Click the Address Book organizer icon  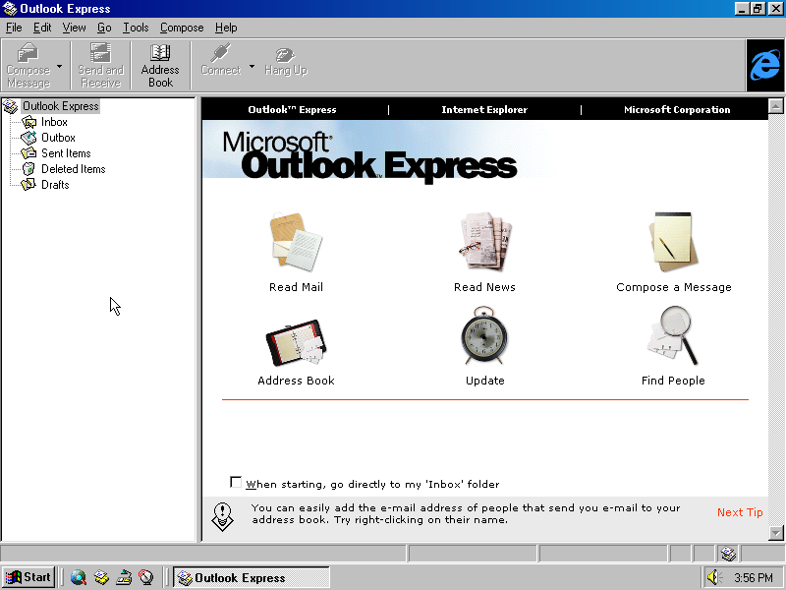(296, 341)
